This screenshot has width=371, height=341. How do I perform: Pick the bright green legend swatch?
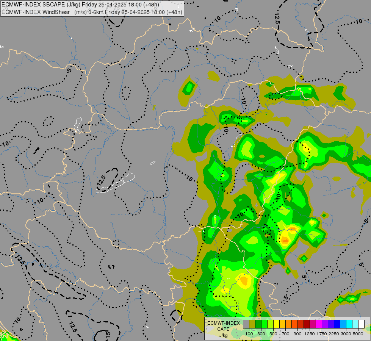264,324
